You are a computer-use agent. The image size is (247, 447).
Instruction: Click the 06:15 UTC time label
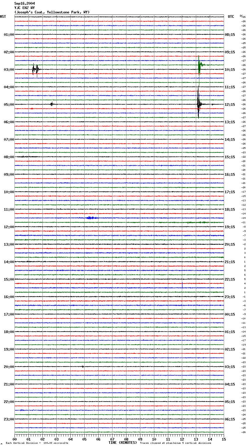coord(230,419)
